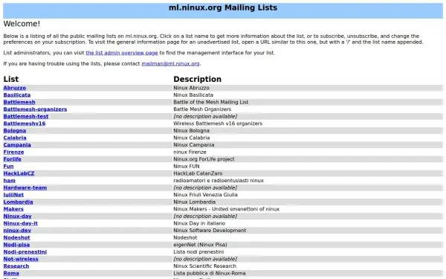
Task: Select 'no description available' in the Hardware-team row
Action: [x=205, y=187]
